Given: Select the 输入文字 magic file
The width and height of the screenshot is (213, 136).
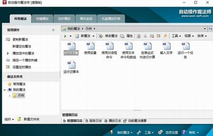Looking at the screenshot, I should (166, 49).
